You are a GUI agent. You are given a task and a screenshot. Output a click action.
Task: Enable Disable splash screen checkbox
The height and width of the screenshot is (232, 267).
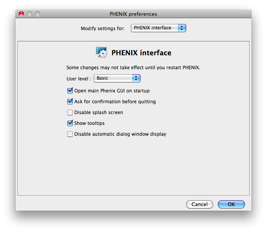coord(70,113)
